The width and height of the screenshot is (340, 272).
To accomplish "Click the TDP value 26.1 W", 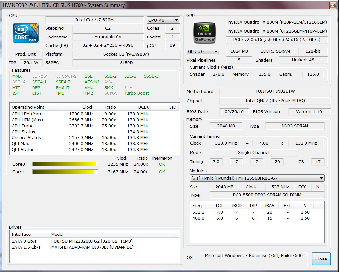I will coord(31,63).
